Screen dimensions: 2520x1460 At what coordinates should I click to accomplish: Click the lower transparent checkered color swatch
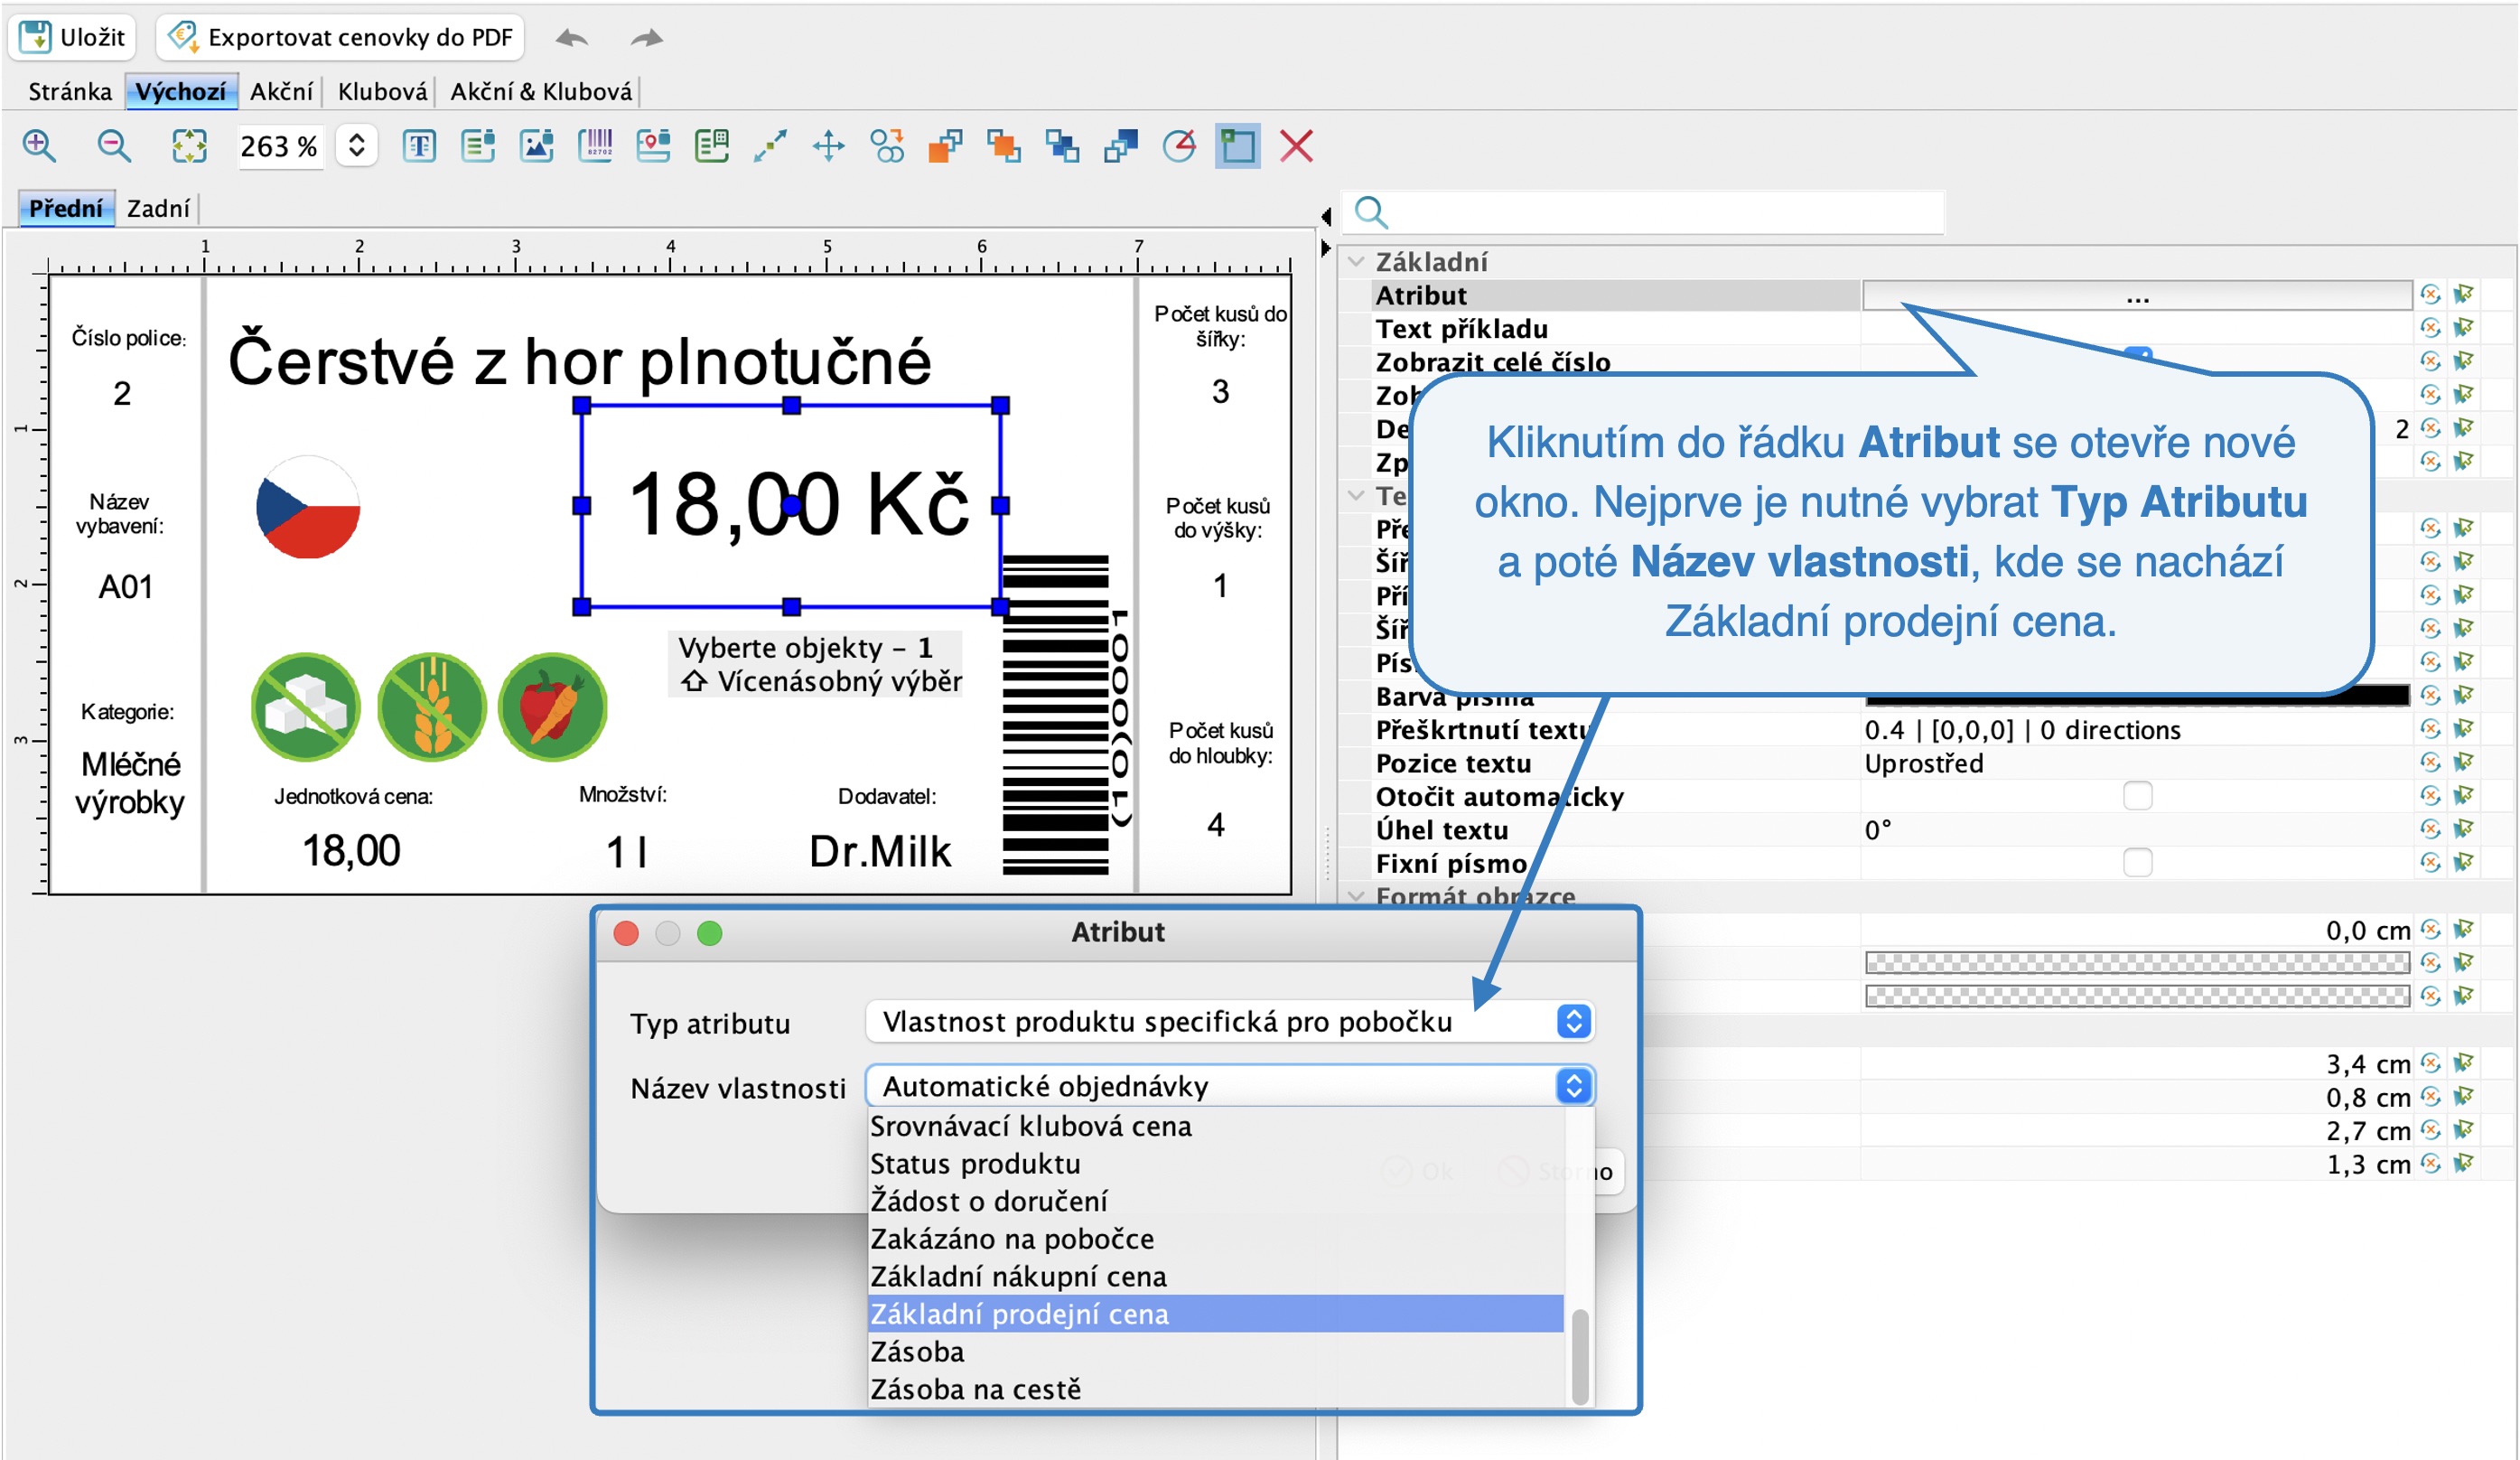(x=2137, y=996)
